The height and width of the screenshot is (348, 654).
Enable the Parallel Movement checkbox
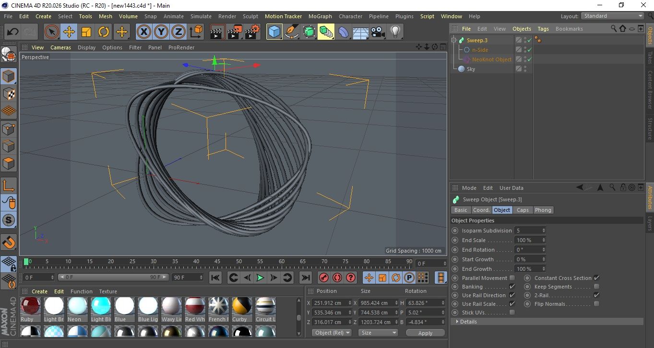tap(512, 278)
